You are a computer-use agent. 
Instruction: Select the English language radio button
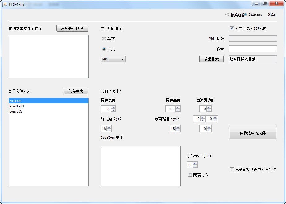(x=227, y=15)
